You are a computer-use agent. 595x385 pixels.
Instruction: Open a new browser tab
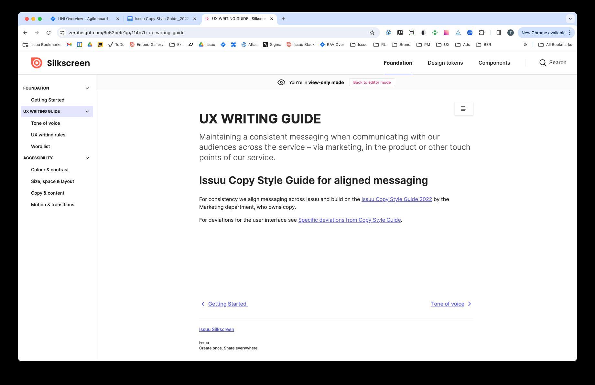(283, 19)
